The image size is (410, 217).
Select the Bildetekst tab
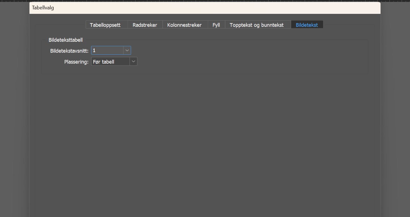[307, 25]
